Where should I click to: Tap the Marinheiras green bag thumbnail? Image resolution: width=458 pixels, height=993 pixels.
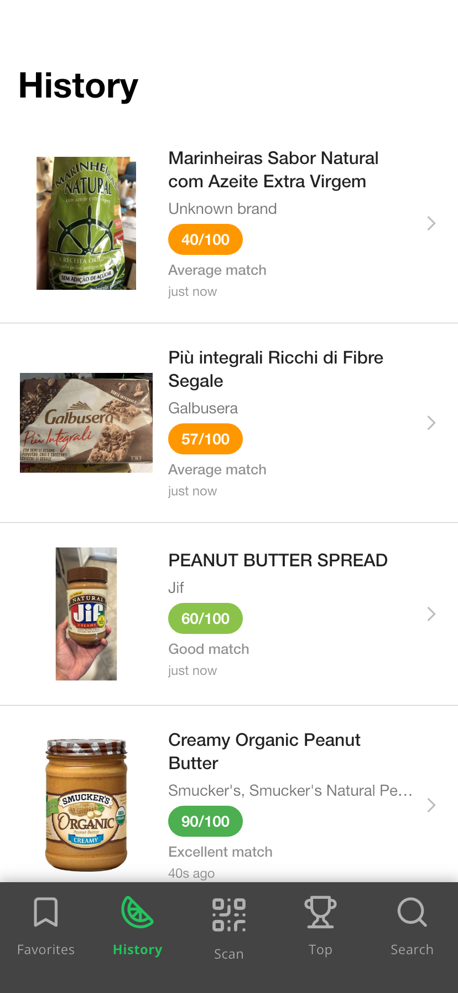point(86,223)
